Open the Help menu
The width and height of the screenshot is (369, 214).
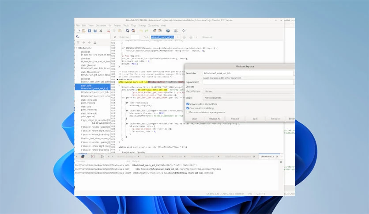click(163, 26)
